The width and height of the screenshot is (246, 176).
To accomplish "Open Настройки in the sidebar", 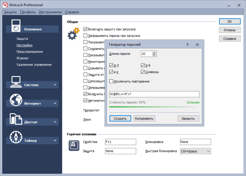I will click(24, 45).
